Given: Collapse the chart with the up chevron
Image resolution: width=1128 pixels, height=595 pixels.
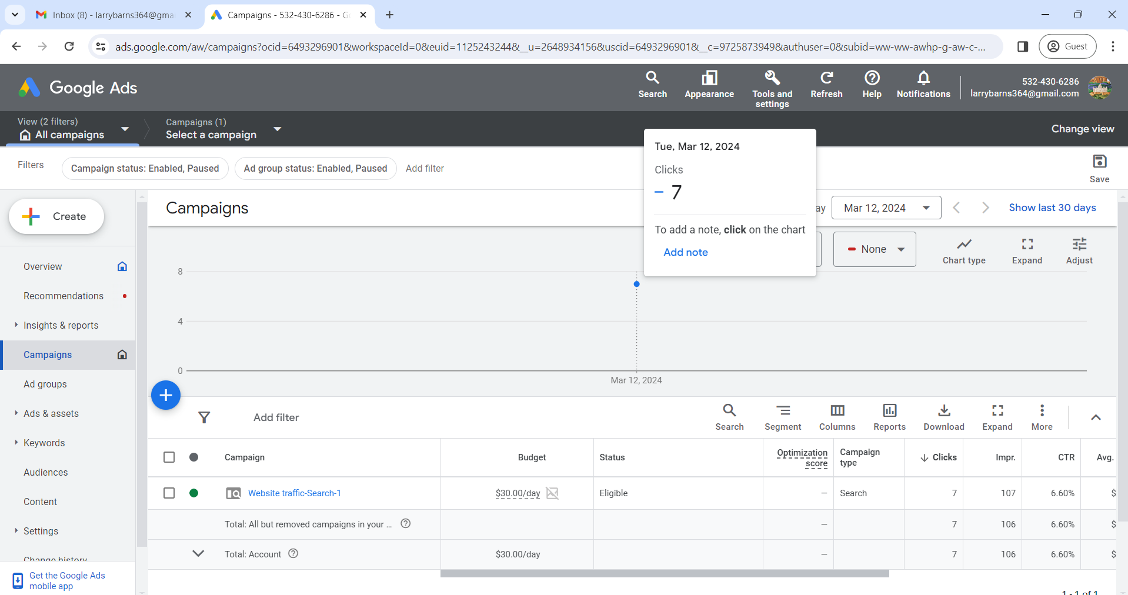Looking at the screenshot, I should coord(1096,417).
